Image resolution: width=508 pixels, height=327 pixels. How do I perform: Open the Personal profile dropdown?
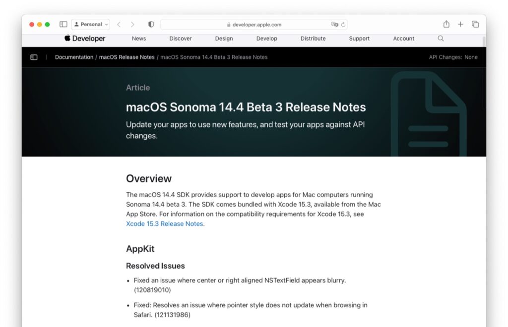point(90,24)
